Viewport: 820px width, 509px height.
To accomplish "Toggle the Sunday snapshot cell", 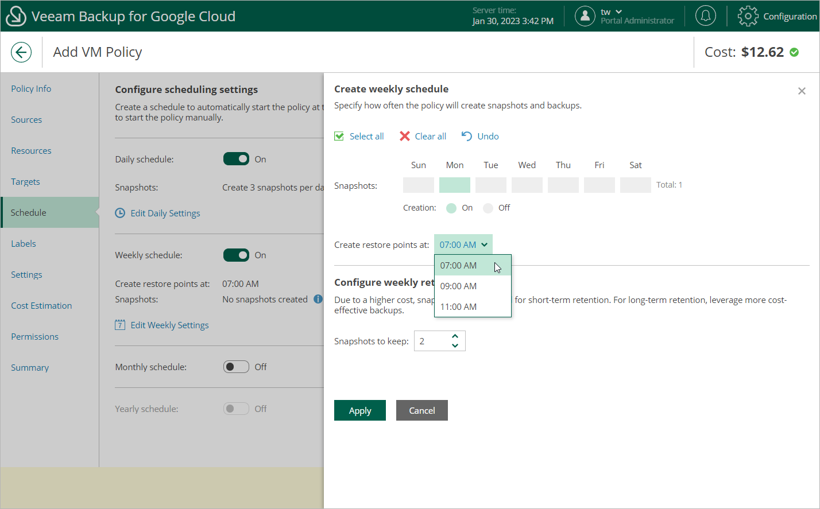I will click(419, 185).
